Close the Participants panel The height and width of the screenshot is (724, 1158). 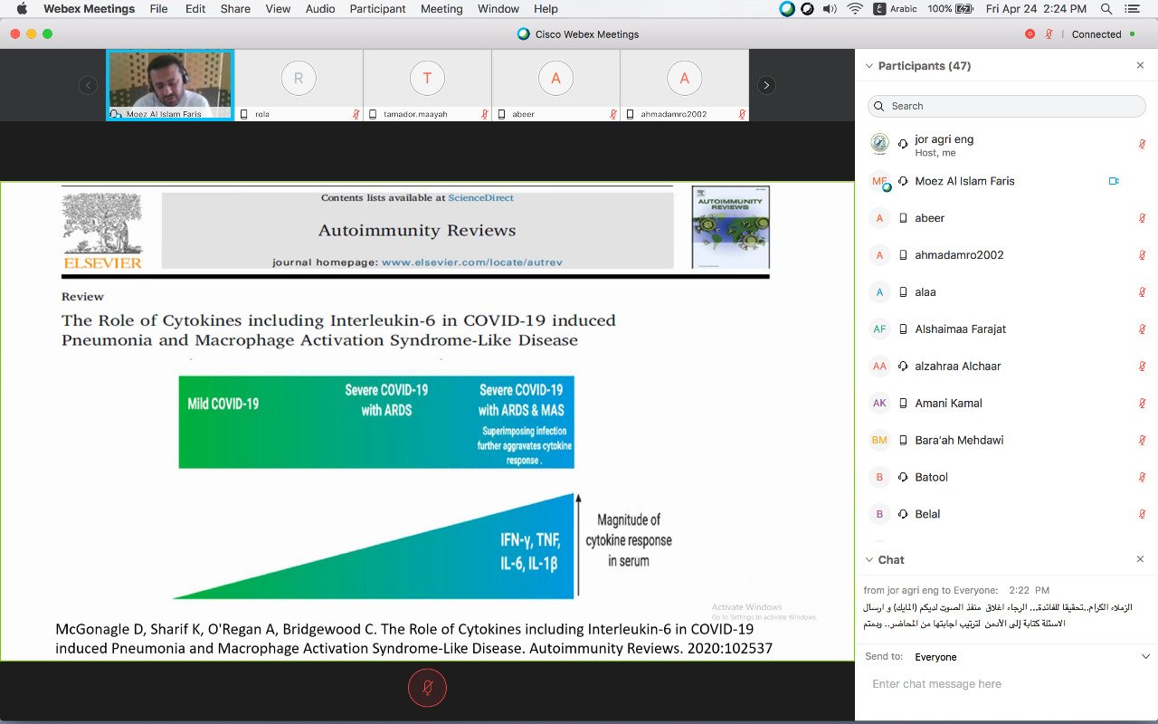(x=1140, y=66)
